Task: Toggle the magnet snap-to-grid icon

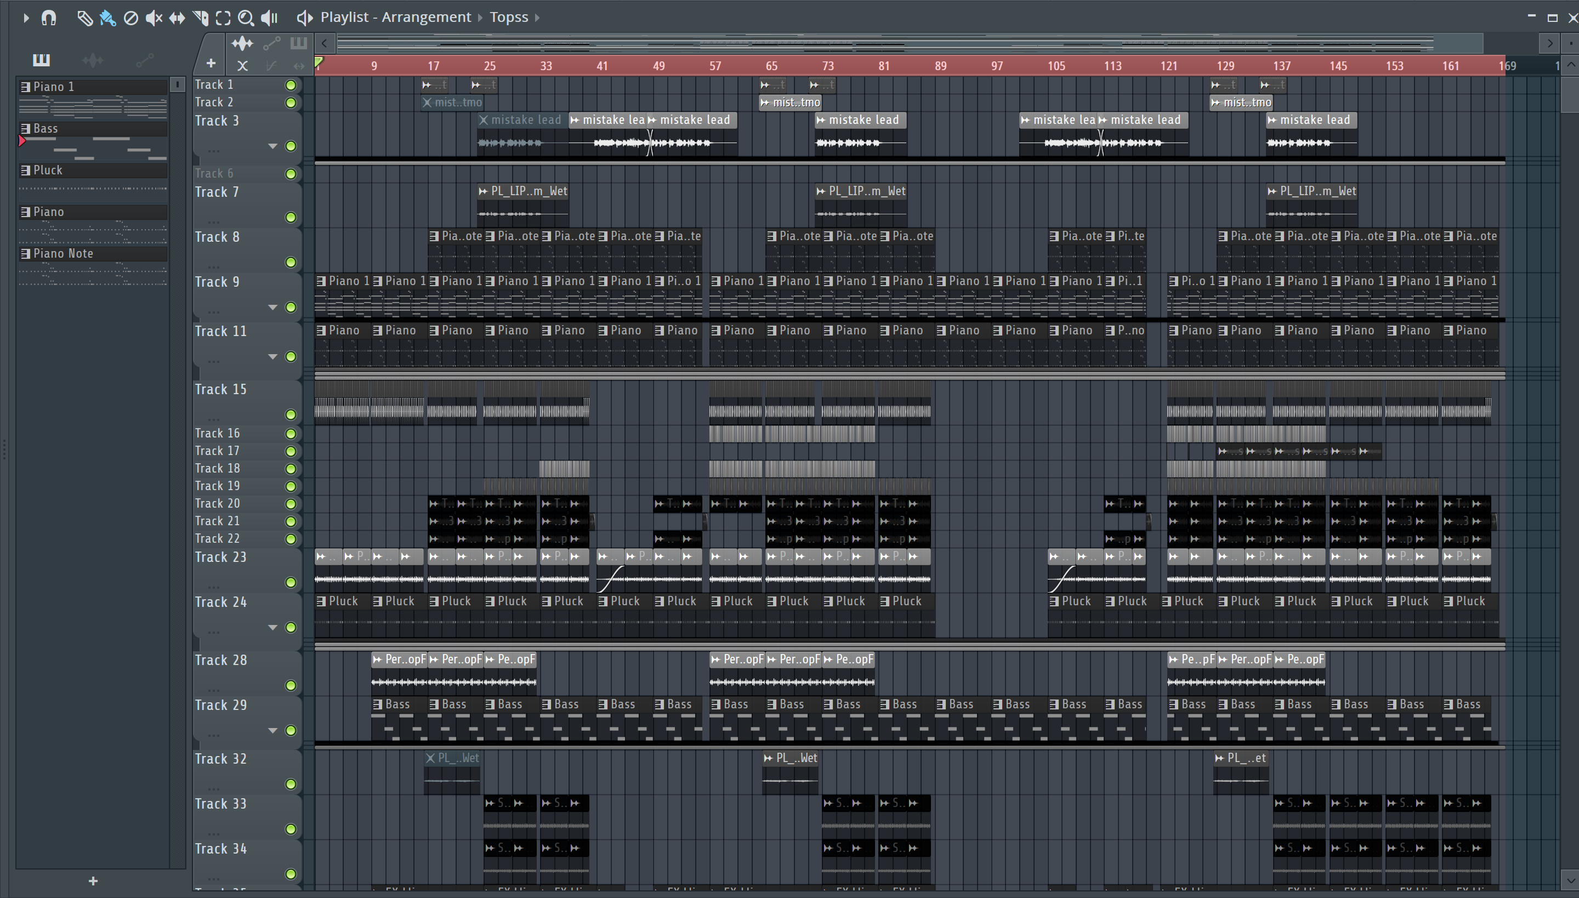Action: click(x=49, y=18)
